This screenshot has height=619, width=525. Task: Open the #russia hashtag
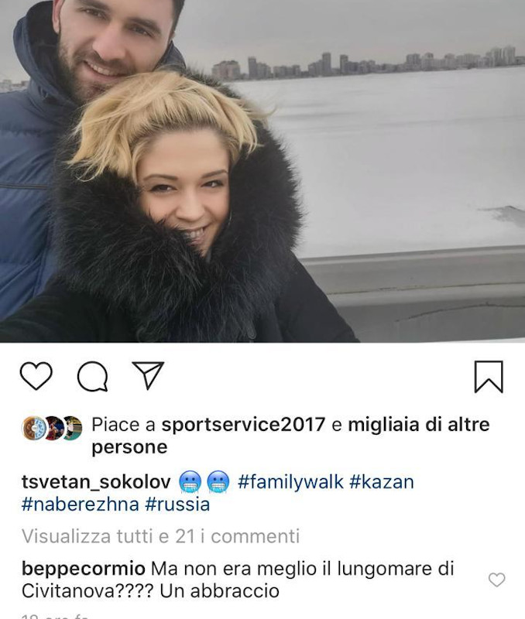(177, 504)
